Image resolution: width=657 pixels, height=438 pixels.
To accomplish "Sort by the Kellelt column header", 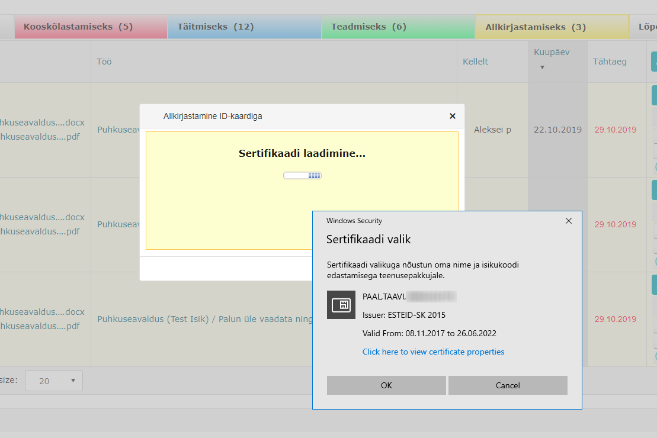I will [x=475, y=62].
